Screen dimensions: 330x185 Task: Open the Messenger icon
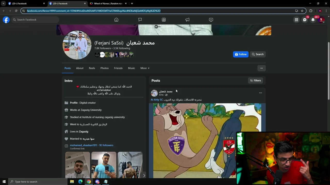coord(305,20)
